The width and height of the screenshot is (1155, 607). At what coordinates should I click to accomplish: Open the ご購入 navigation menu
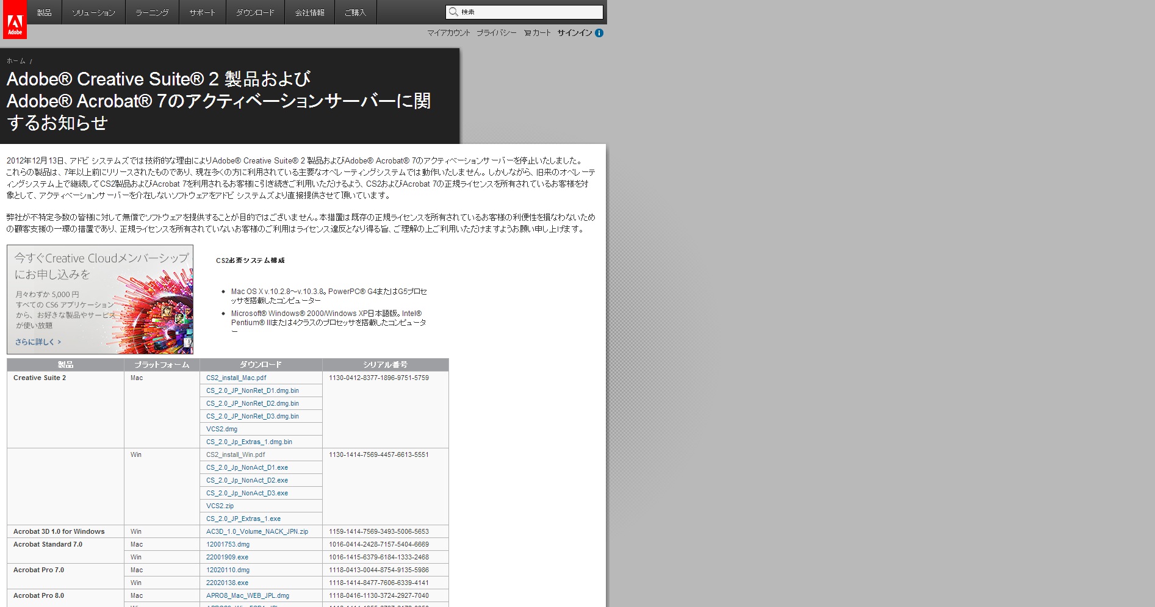pyautogui.click(x=355, y=12)
